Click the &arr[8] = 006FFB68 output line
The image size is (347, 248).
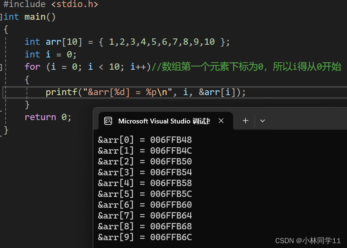coord(145,227)
